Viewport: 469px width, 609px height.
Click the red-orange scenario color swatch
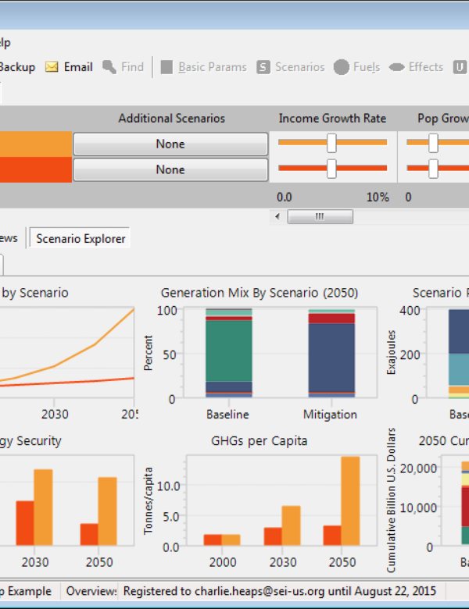tap(36, 169)
